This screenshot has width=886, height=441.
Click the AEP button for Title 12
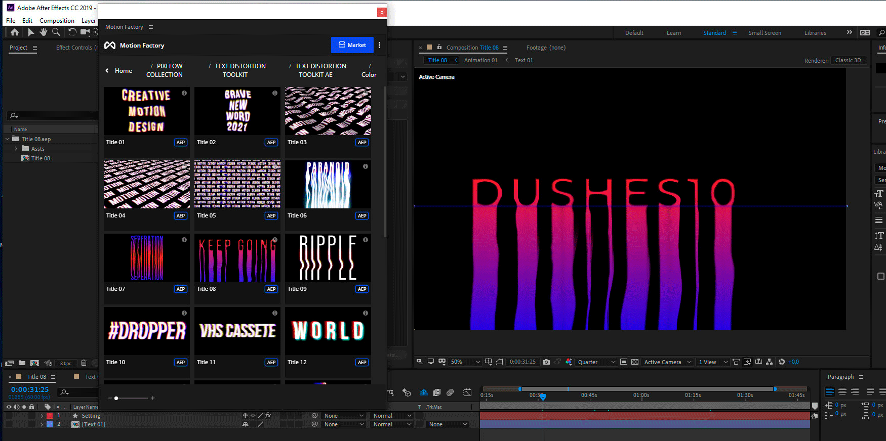362,363
